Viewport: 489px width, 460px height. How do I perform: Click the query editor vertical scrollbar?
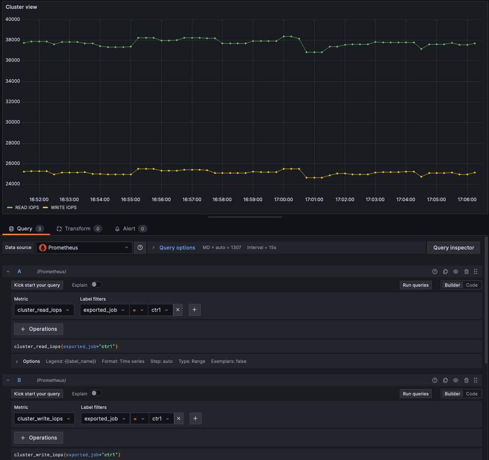486,300
